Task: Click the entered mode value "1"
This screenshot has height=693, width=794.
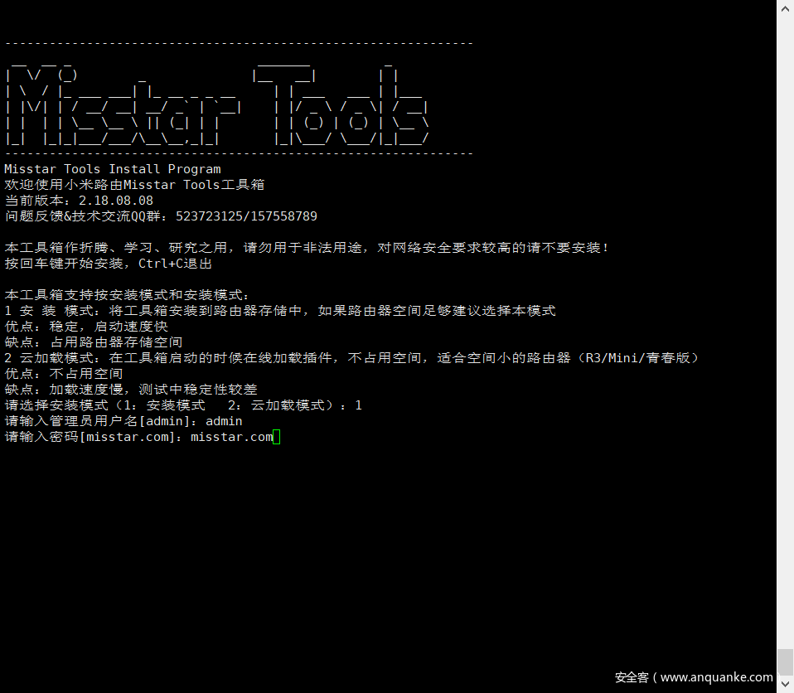Action: [x=358, y=405]
